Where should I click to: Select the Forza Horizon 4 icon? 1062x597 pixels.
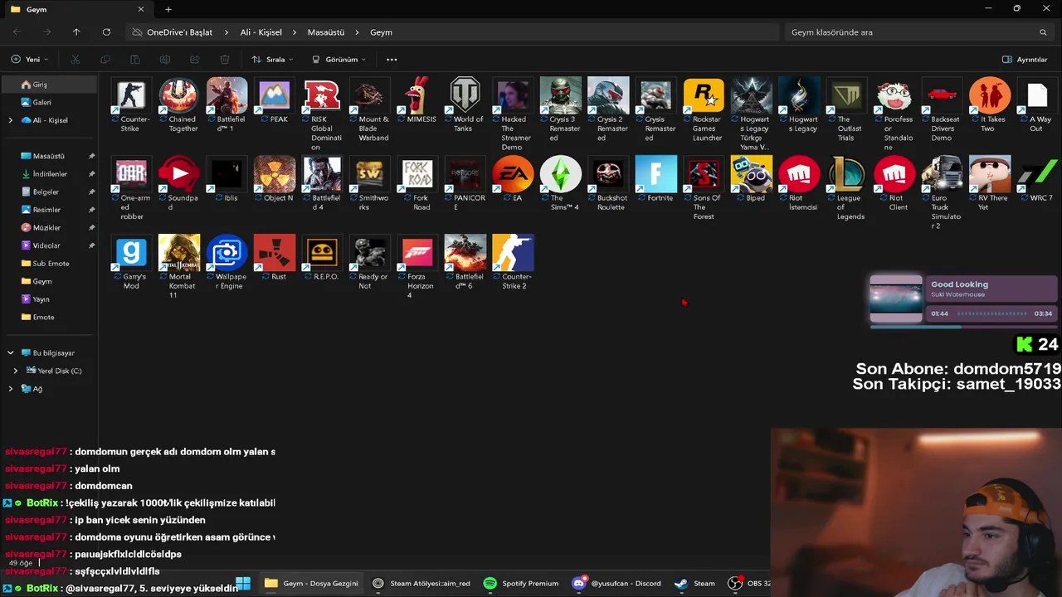[417, 252]
